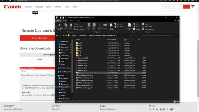Click the Explorer help question mark icon

[178, 21]
